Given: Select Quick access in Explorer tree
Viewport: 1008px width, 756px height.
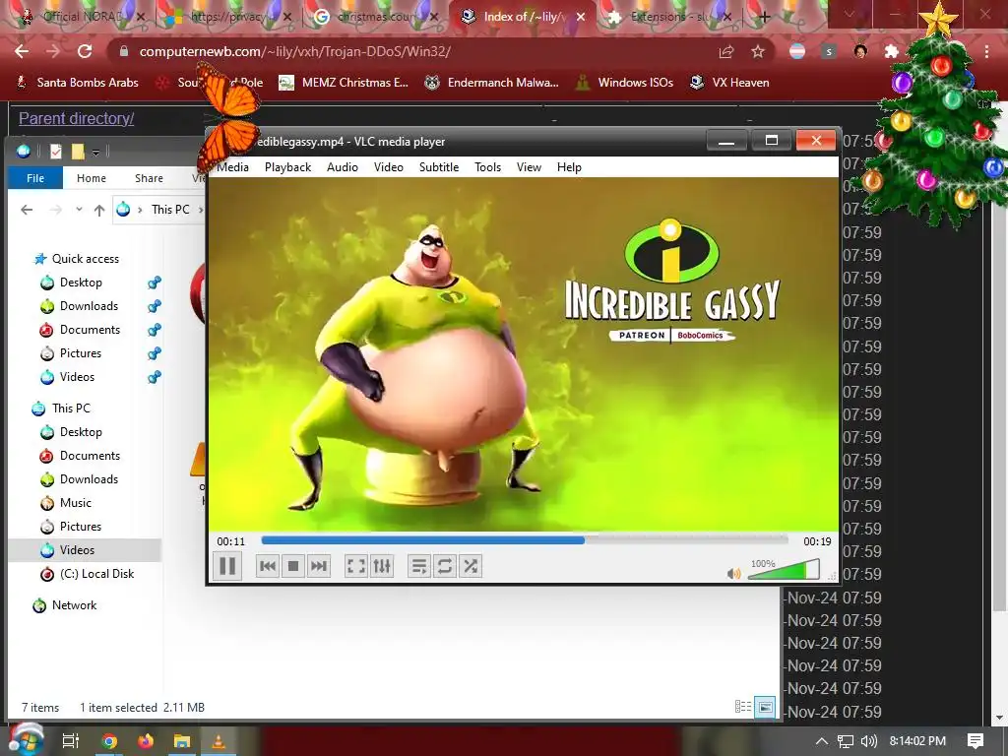Looking at the screenshot, I should (x=86, y=259).
